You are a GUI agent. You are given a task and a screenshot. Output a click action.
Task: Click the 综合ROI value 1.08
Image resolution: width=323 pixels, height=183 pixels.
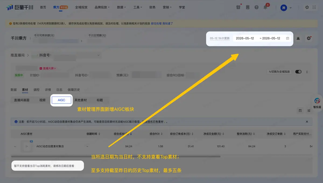pos(160,146)
